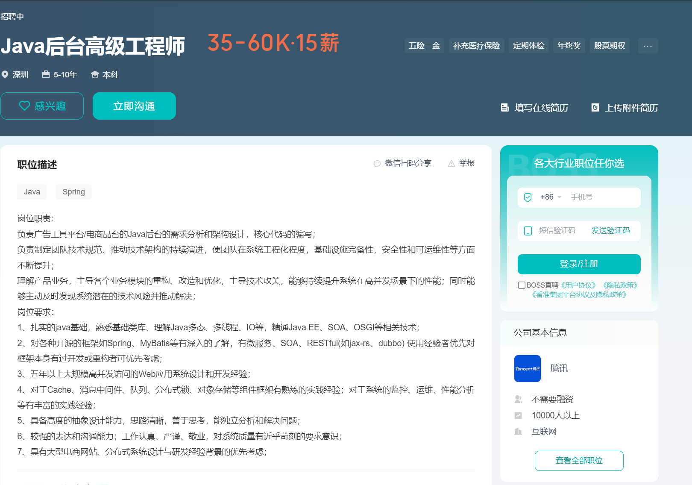Click the warning triangle report icon
692x485 pixels.
(x=451, y=164)
